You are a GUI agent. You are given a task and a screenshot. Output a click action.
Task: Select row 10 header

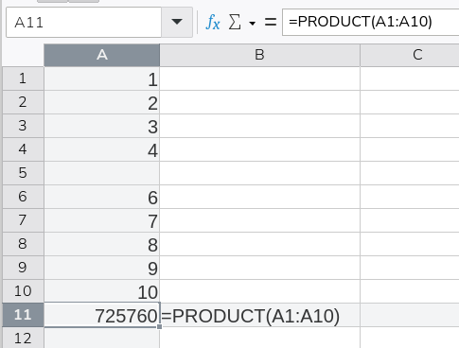pyautogui.click(x=23, y=291)
